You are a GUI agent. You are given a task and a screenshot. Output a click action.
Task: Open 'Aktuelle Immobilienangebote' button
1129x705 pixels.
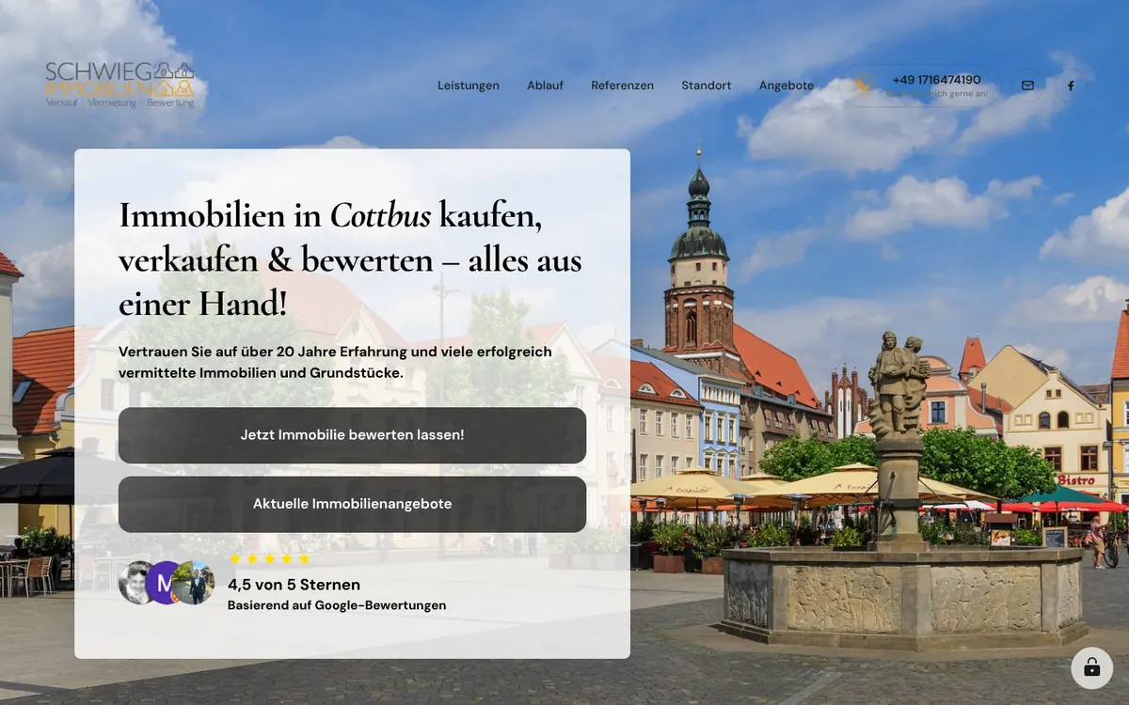(352, 504)
